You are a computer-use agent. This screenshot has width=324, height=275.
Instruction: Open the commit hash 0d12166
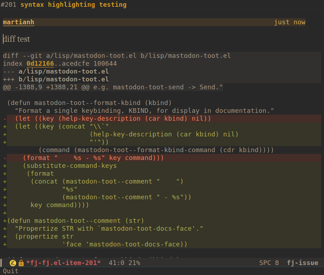click(40, 63)
